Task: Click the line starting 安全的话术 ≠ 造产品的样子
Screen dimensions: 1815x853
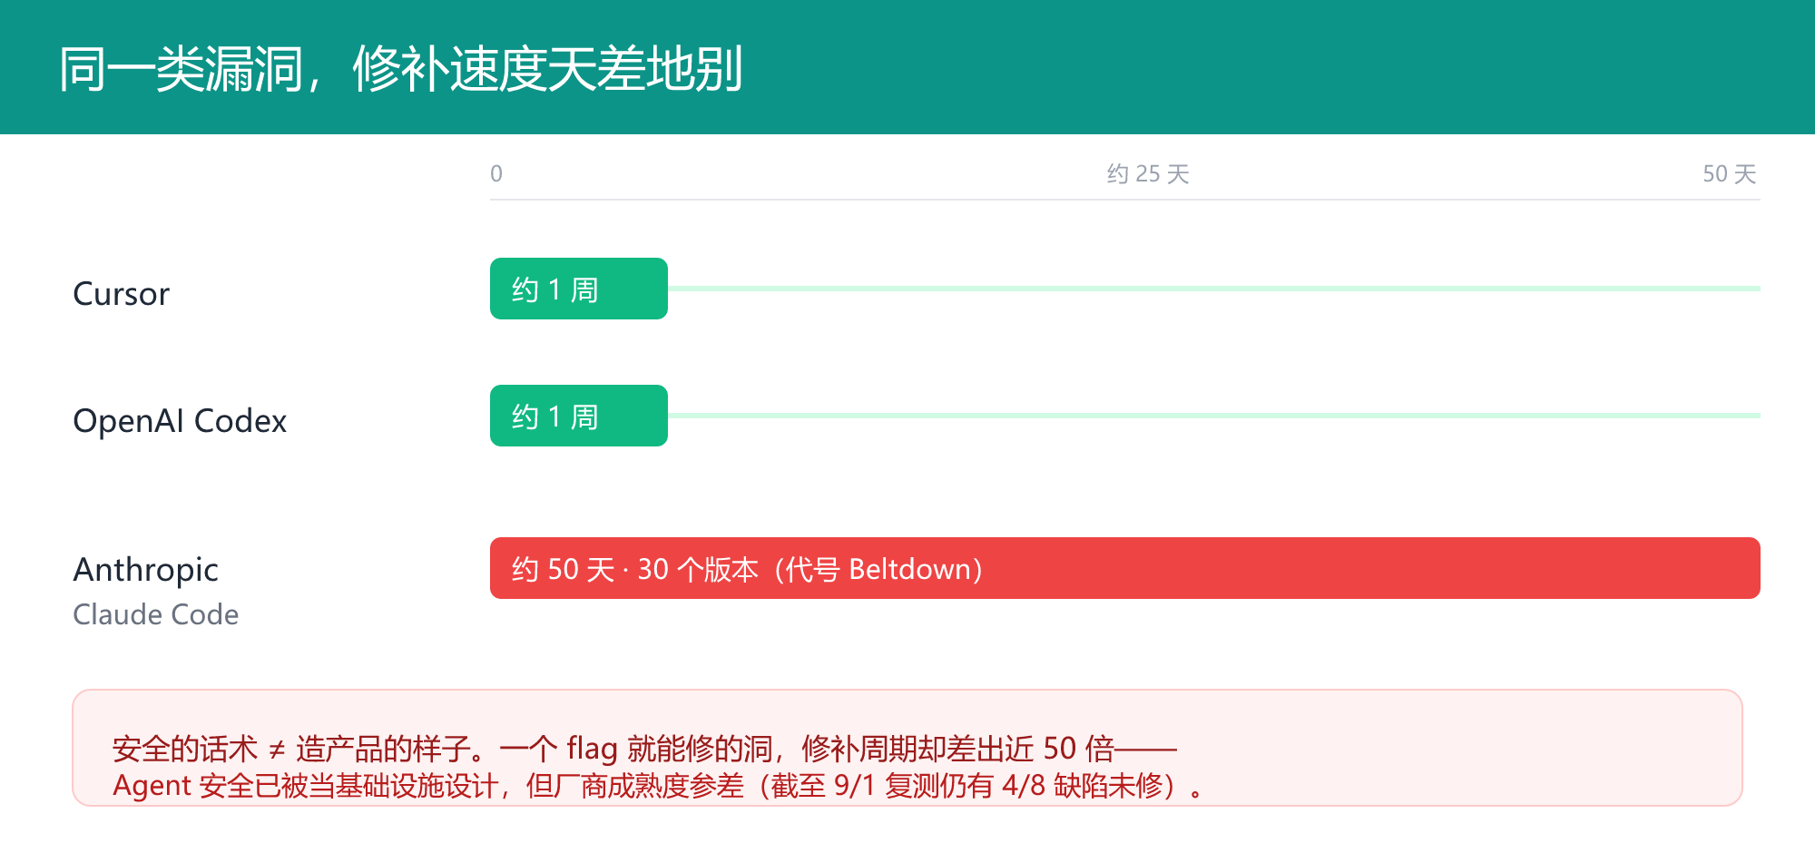Action: [644, 749]
